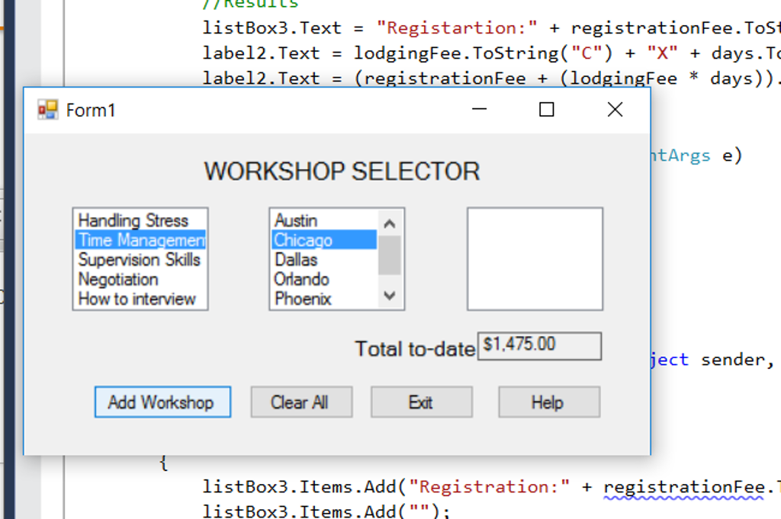Click the Form1 window icon

click(x=47, y=110)
